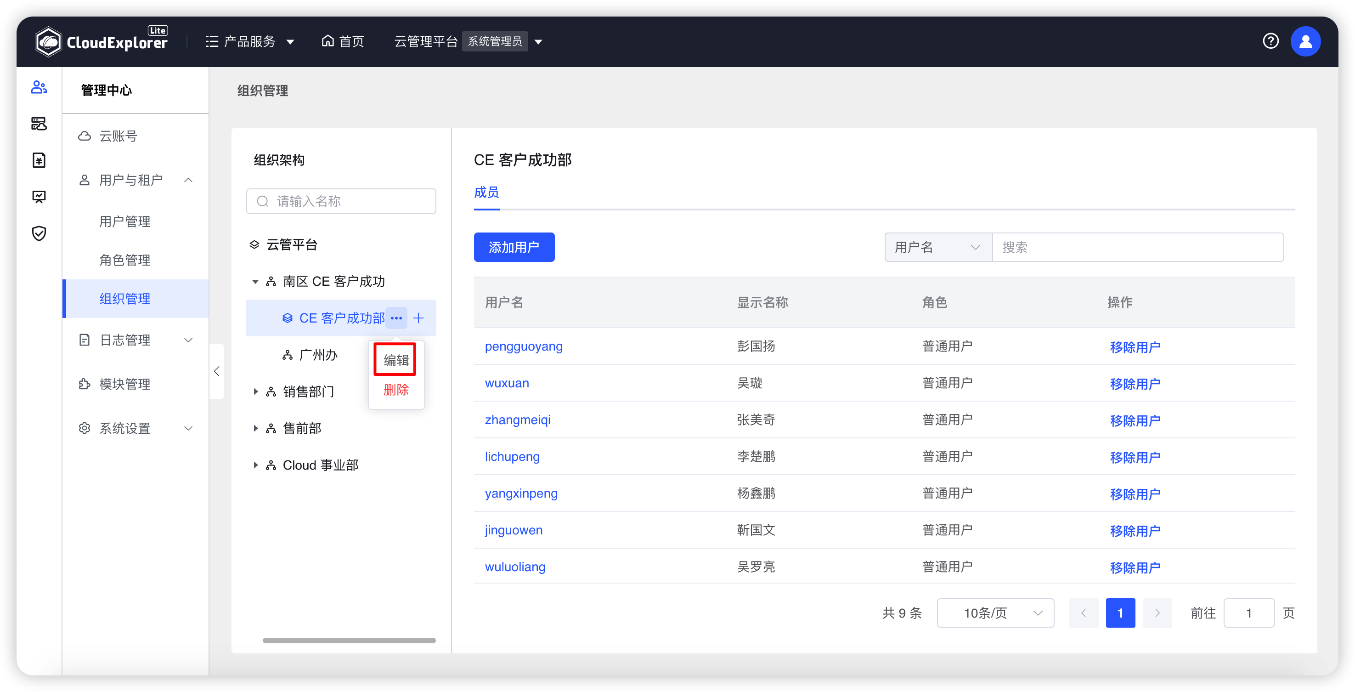
Task: Click the plus icon beside CE 客户成功部
Action: pos(419,318)
